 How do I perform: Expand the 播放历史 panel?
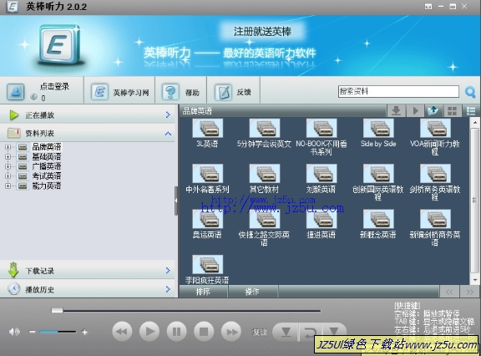click(88, 289)
